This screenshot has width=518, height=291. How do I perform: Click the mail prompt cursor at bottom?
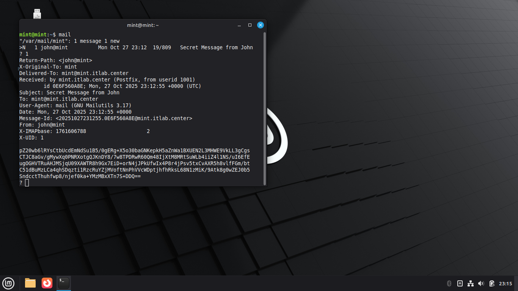pyautogui.click(x=27, y=183)
